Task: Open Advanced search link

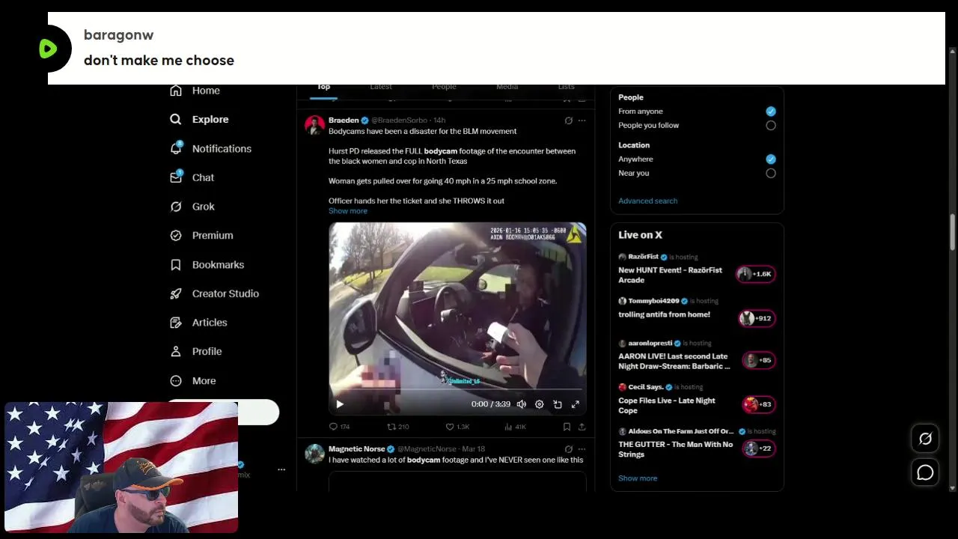Action: 647,201
